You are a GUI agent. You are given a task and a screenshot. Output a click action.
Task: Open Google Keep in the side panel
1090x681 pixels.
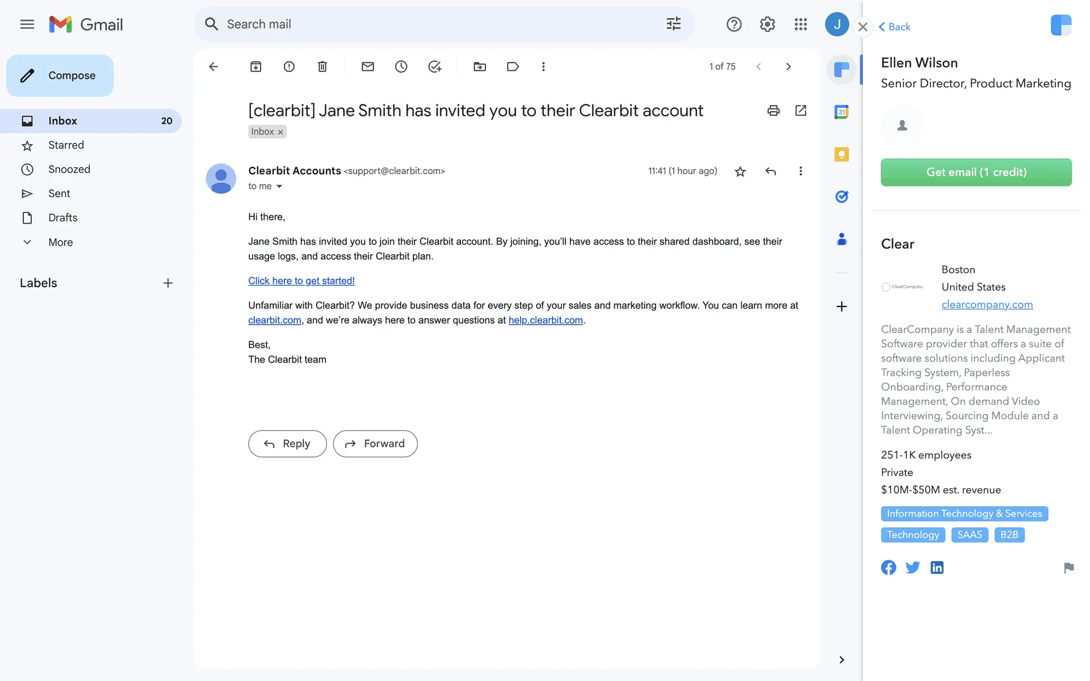coord(841,154)
